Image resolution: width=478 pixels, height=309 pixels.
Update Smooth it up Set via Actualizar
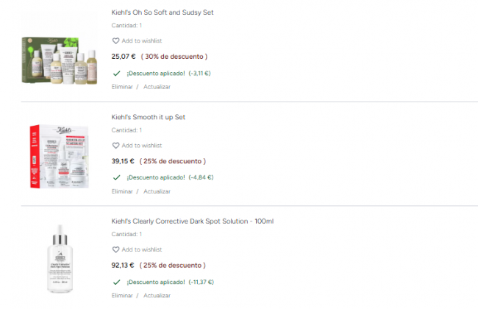coord(157,191)
